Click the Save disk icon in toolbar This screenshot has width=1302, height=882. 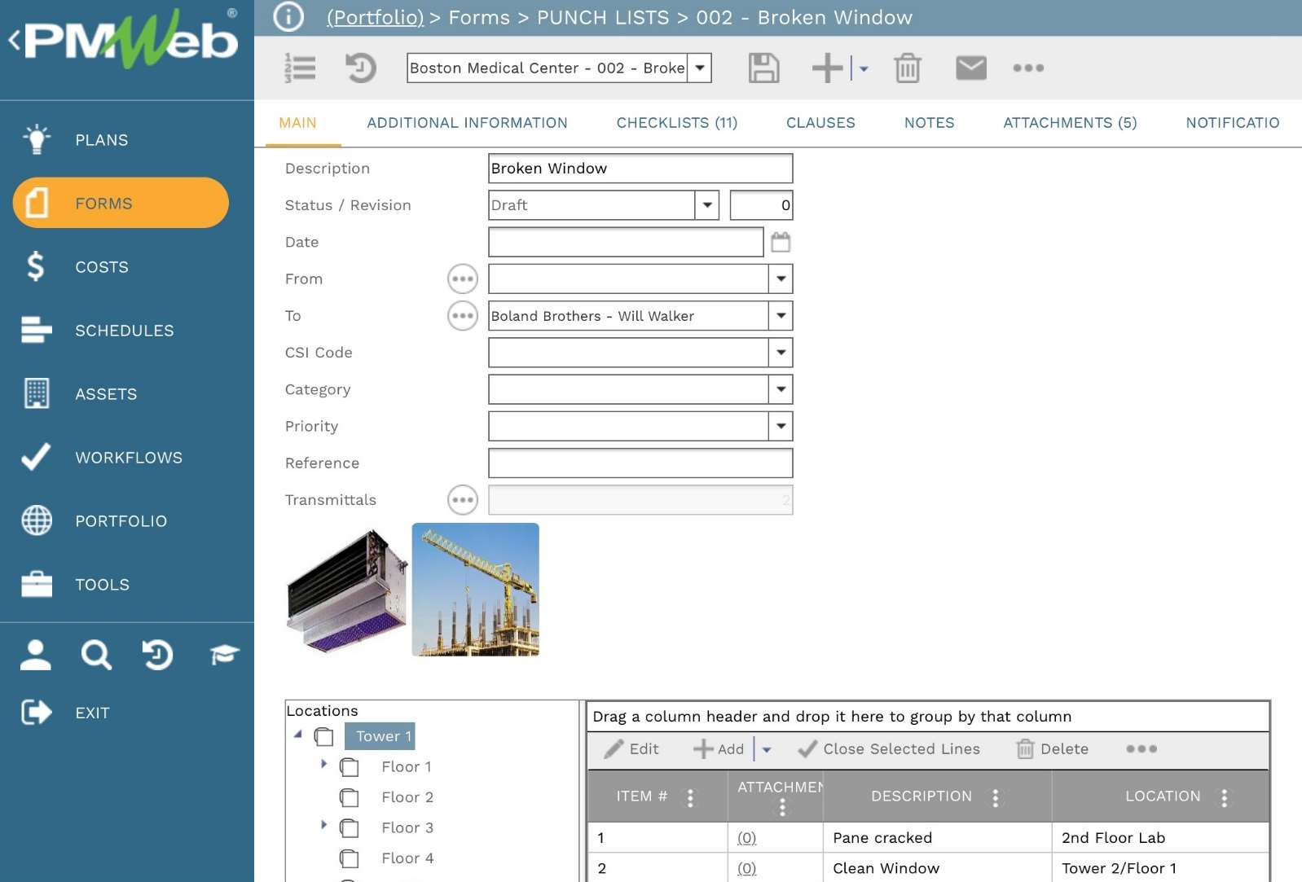[763, 68]
